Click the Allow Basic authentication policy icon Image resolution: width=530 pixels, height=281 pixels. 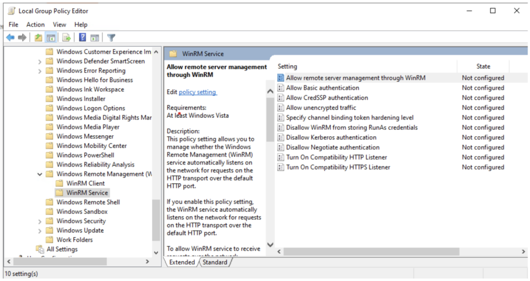click(281, 88)
